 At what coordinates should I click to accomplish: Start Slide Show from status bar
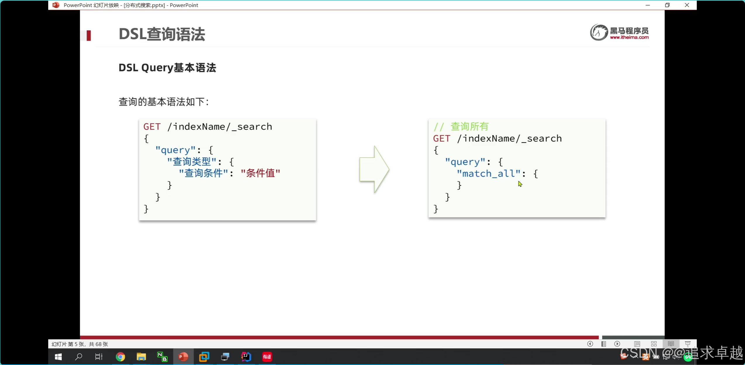[x=687, y=344]
